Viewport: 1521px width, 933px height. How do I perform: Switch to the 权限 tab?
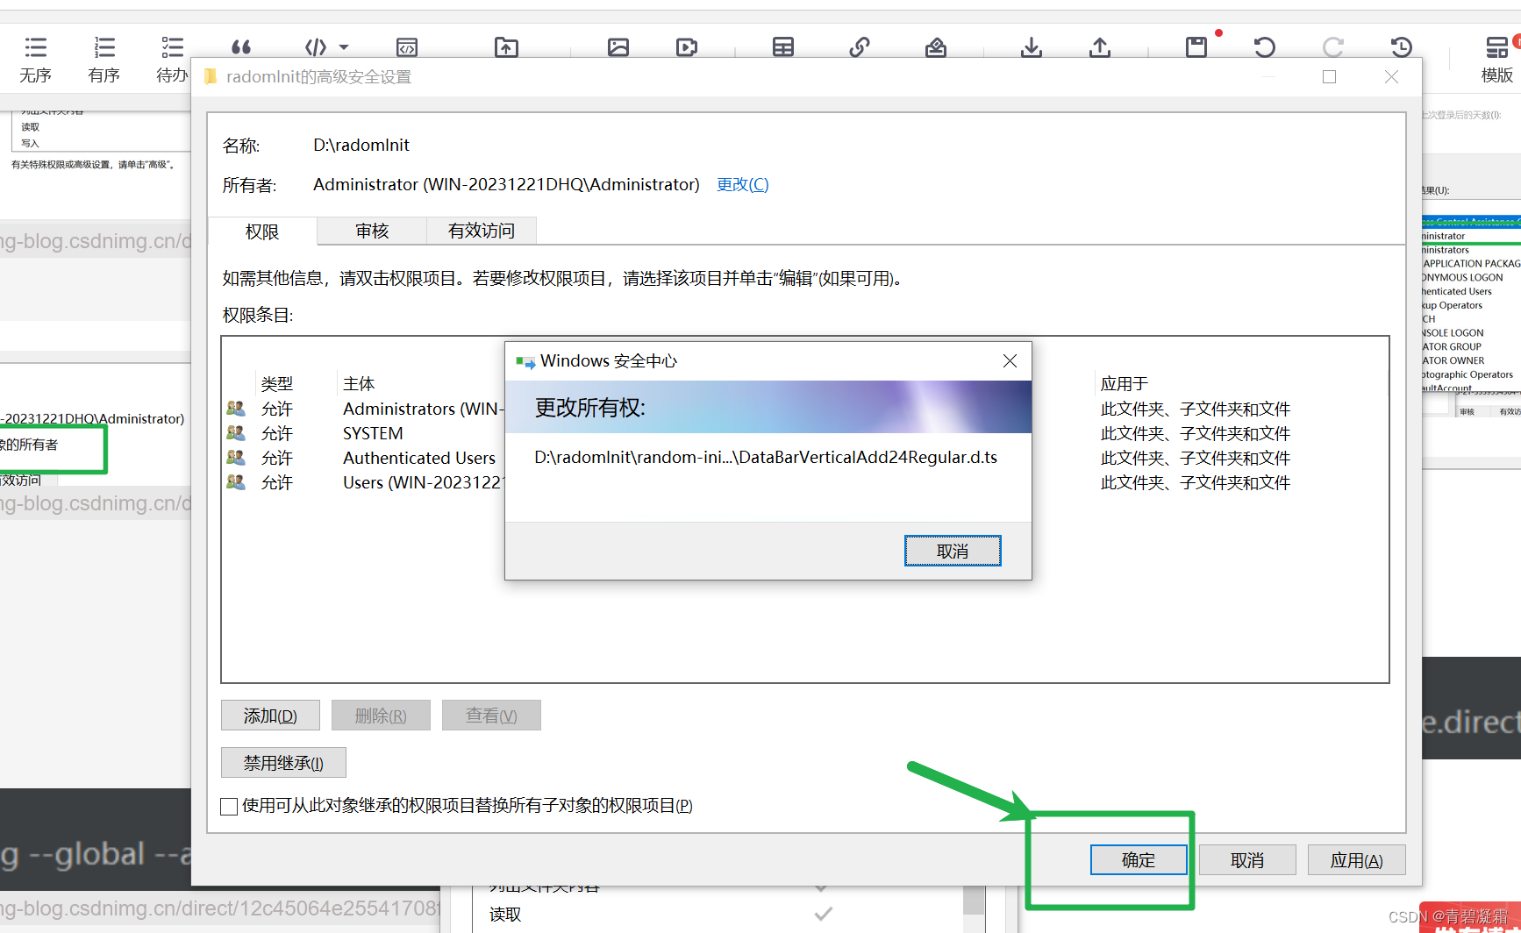click(262, 231)
